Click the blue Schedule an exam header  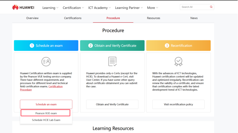[x=46, y=46]
